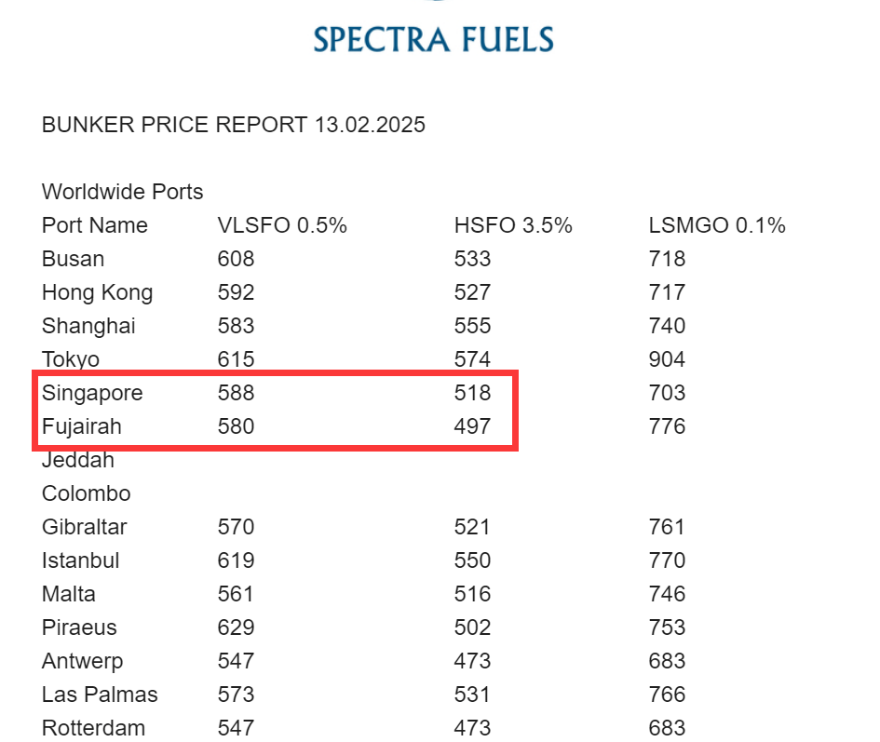Click Istanbul's LSMGO price 770

point(667,560)
